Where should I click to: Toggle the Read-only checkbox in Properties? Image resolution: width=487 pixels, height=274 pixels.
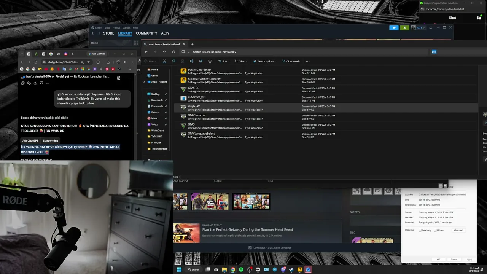tap(420, 230)
